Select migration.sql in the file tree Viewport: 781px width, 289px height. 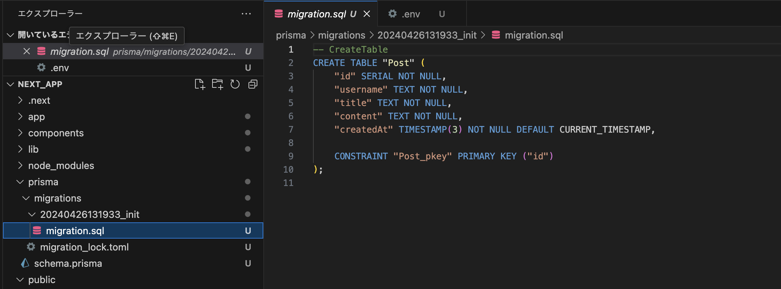(x=133, y=230)
